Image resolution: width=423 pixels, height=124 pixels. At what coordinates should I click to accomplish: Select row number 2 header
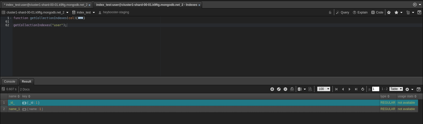(4, 109)
